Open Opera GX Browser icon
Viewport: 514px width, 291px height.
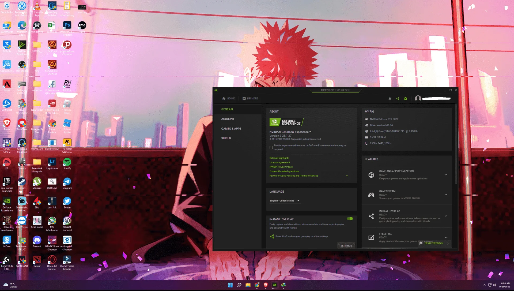[52, 263]
